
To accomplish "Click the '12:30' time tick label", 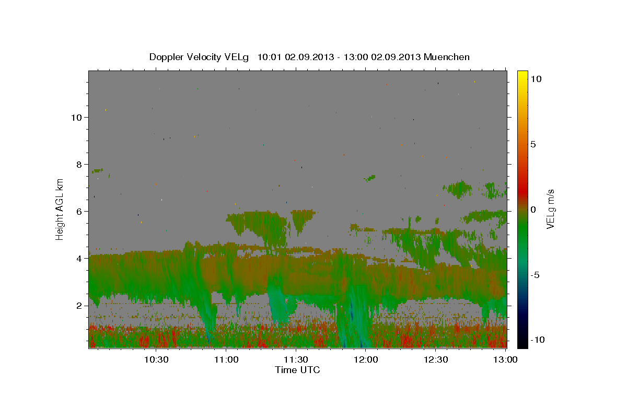I will coord(436,359).
